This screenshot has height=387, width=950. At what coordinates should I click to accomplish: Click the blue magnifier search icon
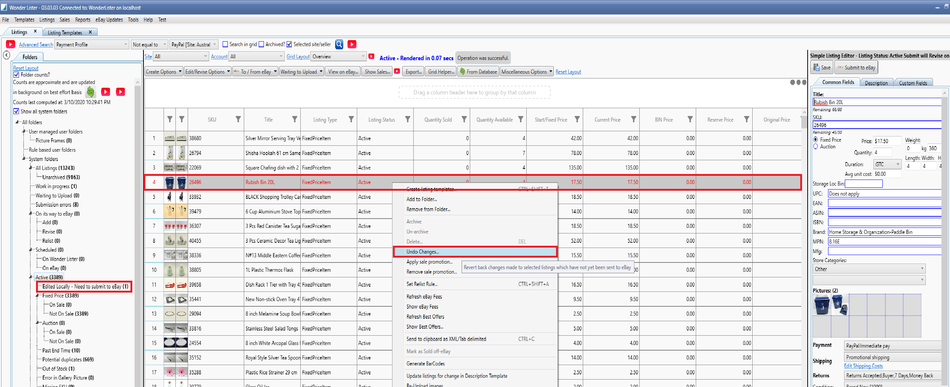(x=339, y=44)
